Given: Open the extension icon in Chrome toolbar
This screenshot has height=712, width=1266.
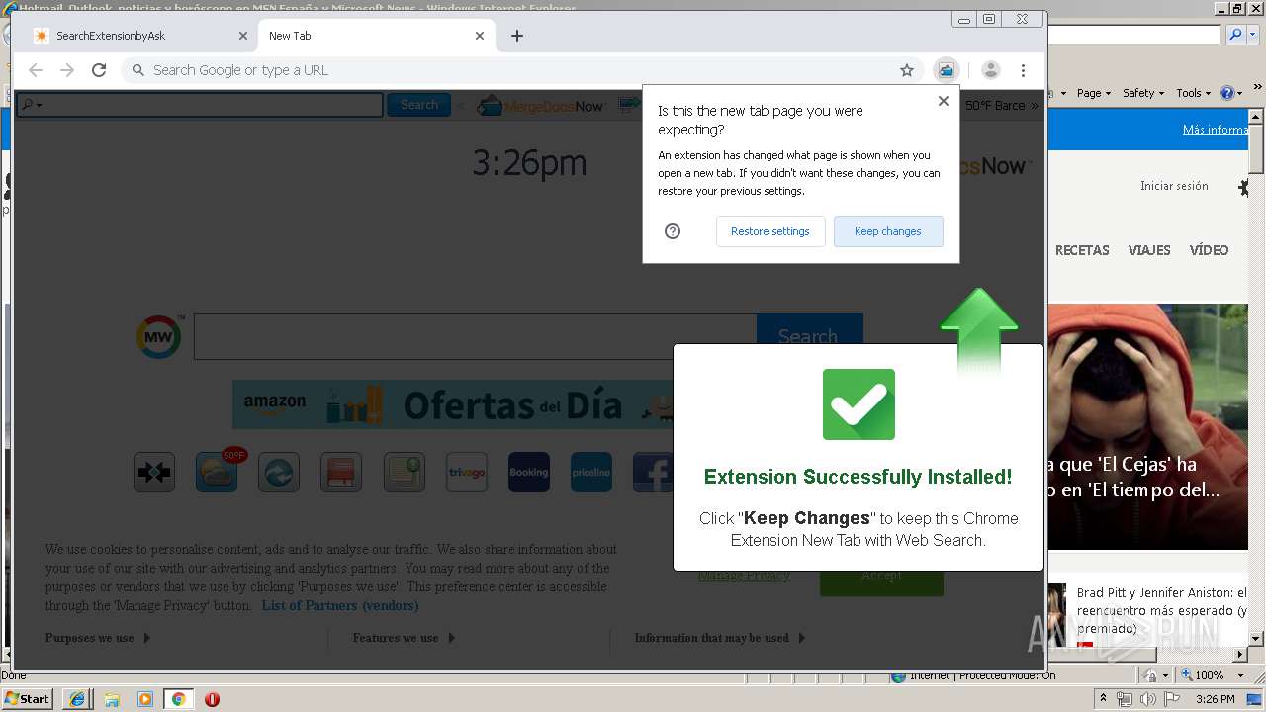Looking at the screenshot, I should [947, 70].
